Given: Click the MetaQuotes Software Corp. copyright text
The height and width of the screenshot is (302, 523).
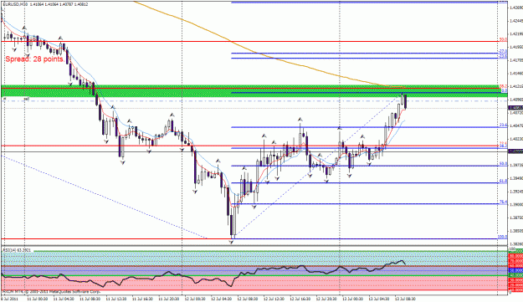Looking at the screenshot, I should click(52, 292).
